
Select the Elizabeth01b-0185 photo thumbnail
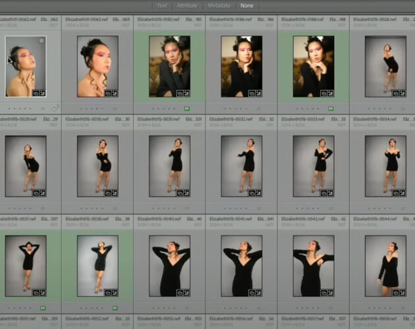pos(170,66)
